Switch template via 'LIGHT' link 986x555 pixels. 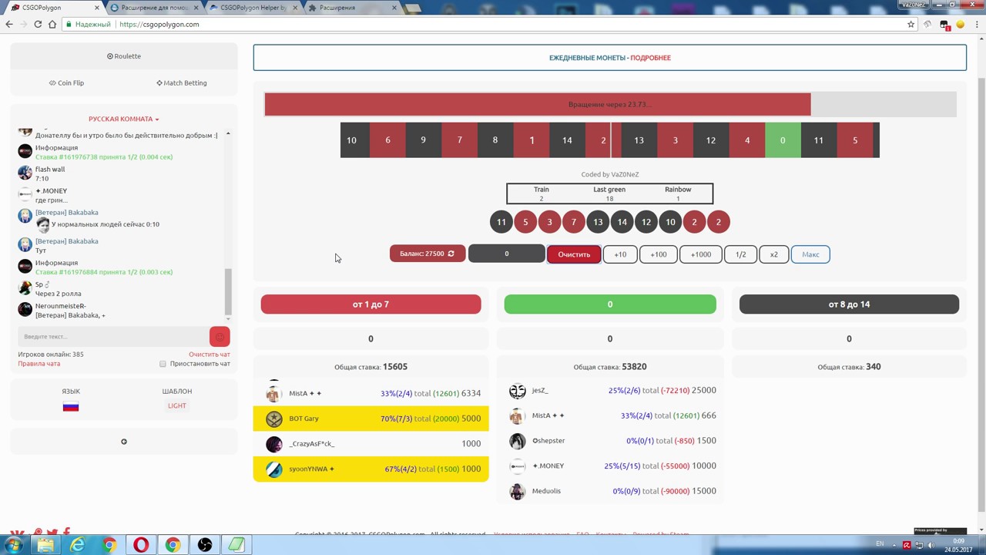[177, 405]
